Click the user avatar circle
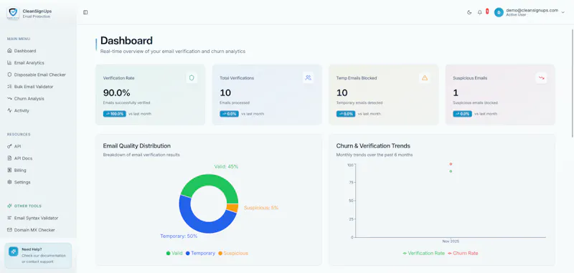 tap(499, 12)
